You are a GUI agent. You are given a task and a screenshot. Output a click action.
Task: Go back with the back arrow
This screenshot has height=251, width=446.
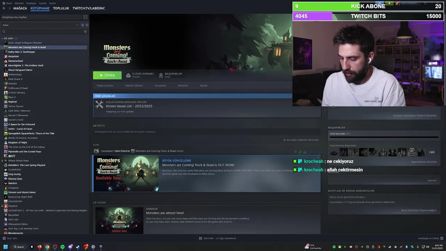pyautogui.click(x=4, y=8)
